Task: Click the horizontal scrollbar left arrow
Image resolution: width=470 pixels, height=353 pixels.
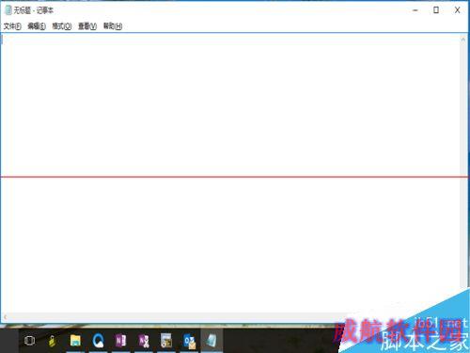Action: pyautogui.click(x=5, y=317)
